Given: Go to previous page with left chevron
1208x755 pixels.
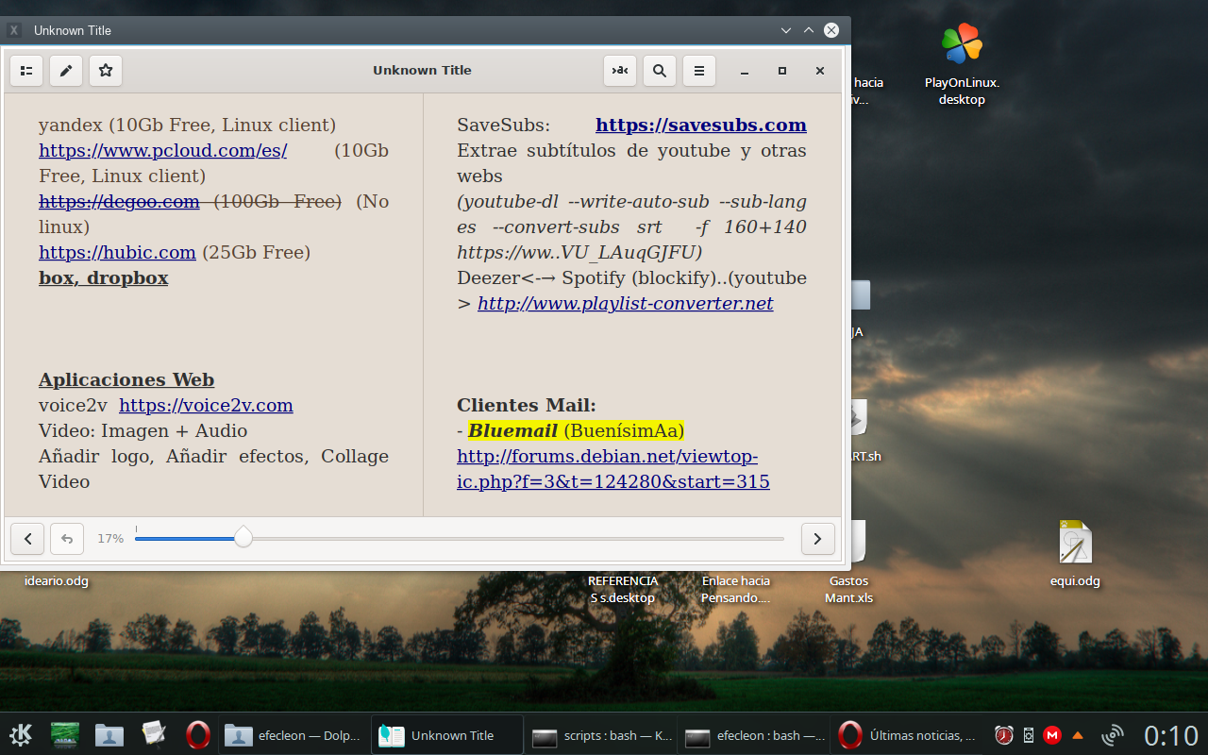Looking at the screenshot, I should [27, 538].
